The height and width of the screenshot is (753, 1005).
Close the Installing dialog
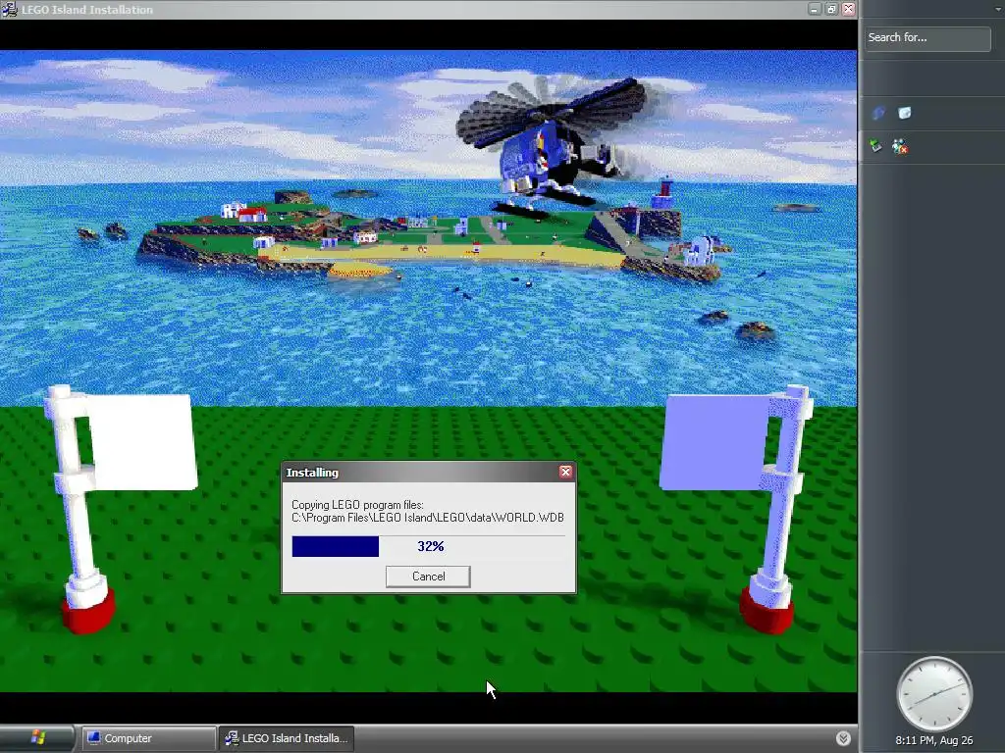tap(565, 472)
